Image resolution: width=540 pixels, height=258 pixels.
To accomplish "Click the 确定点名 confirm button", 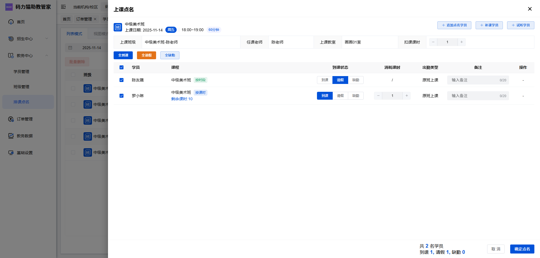I will (522, 249).
